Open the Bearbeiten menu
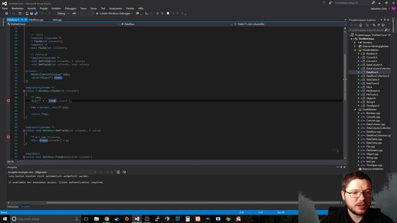The height and width of the screenshot is (223, 397). 17,8
